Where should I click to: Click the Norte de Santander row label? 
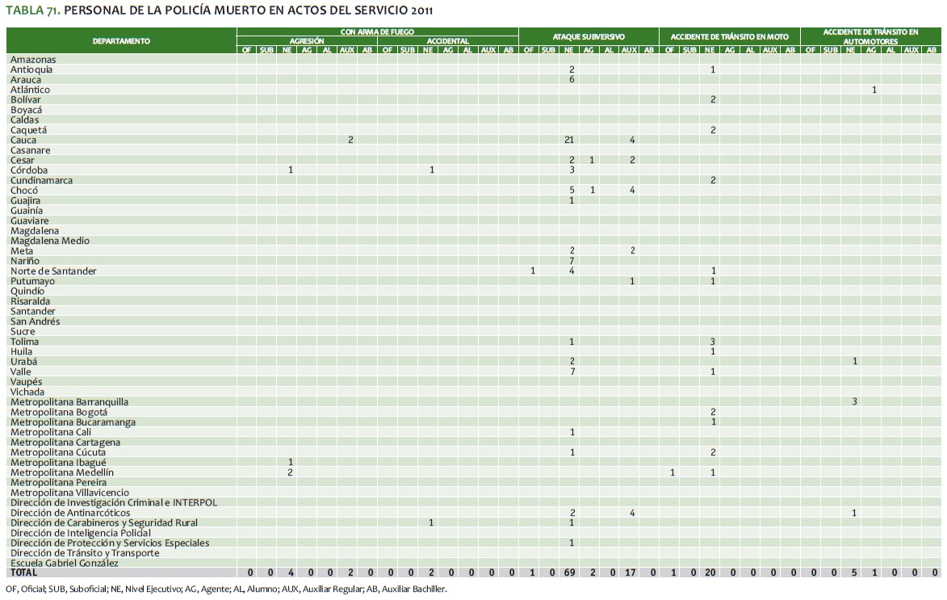point(53,271)
